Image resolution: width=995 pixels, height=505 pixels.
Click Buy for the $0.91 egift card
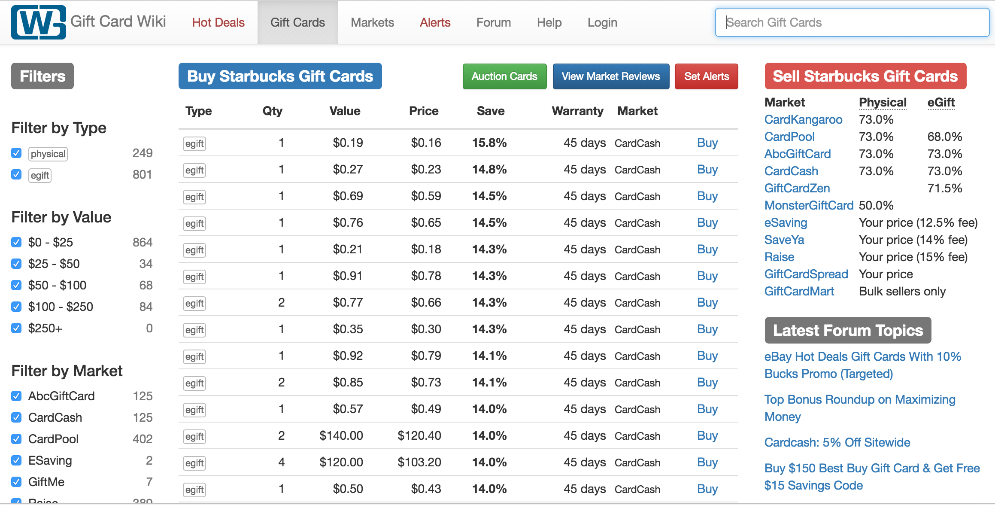click(707, 276)
